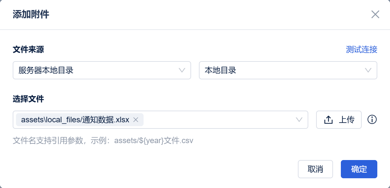Click the example path assets/${year}文件.csv
Screen dimensions: 390x188
click(154, 141)
